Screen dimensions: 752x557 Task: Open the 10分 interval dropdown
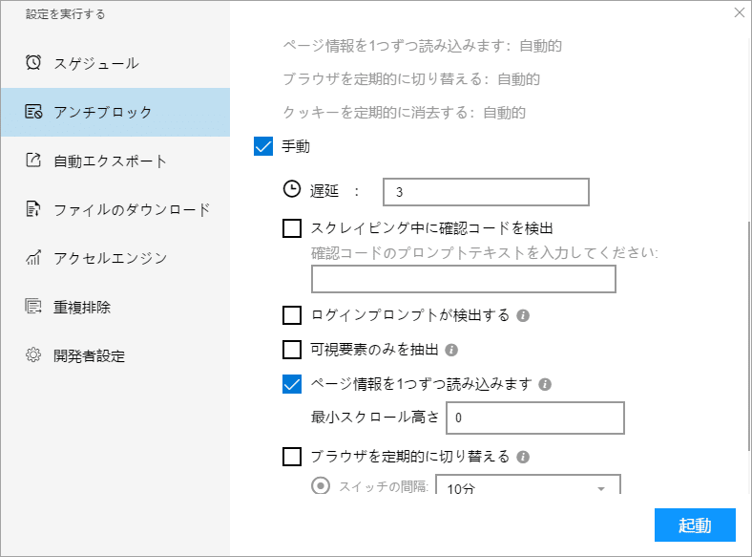pos(528,484)
